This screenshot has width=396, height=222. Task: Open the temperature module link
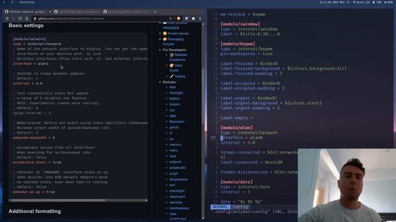click(x=178, y=179)
